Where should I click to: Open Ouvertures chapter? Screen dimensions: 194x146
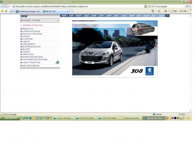coord(28,39)
